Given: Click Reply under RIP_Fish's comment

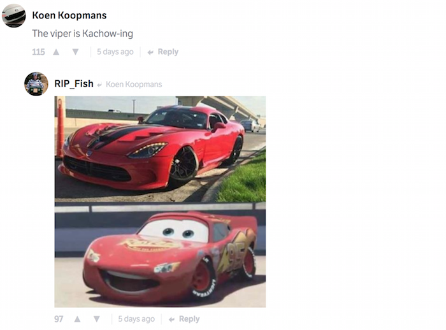Looking at the screenshot, I should [x=189, y=319].
